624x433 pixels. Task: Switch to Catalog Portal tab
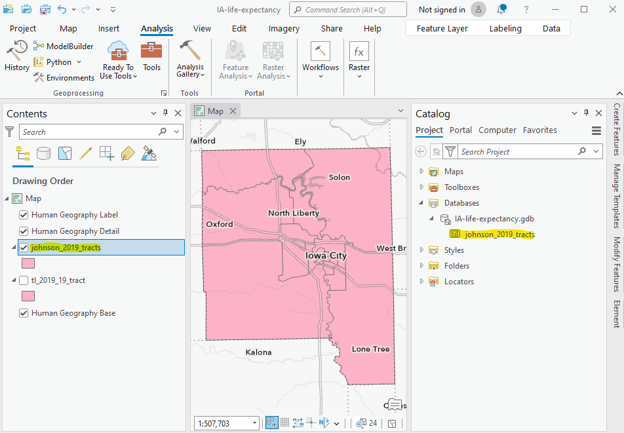click(x=460, y=130)
